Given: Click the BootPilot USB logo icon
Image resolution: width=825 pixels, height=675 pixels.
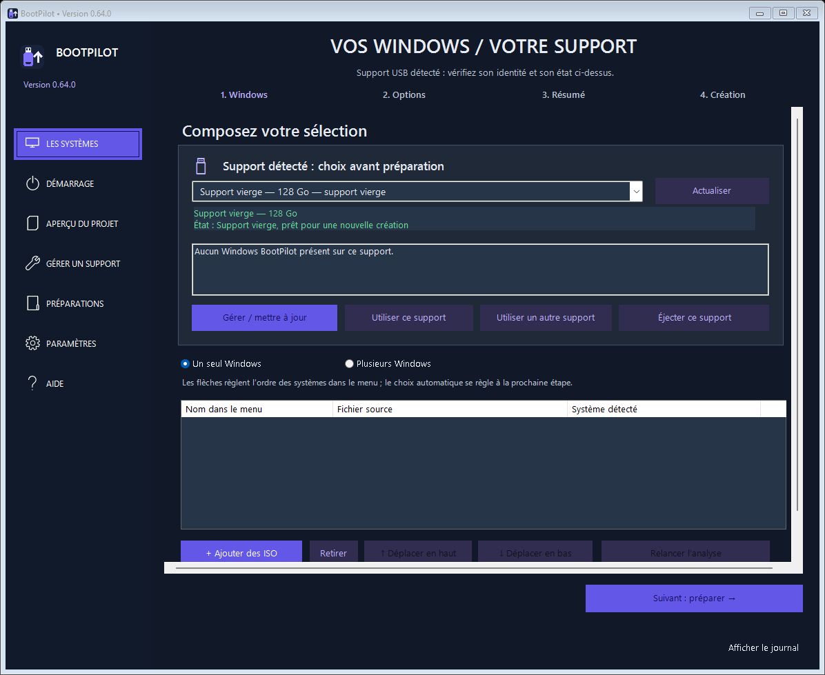Looking at the screenshot, I should 32,57.
